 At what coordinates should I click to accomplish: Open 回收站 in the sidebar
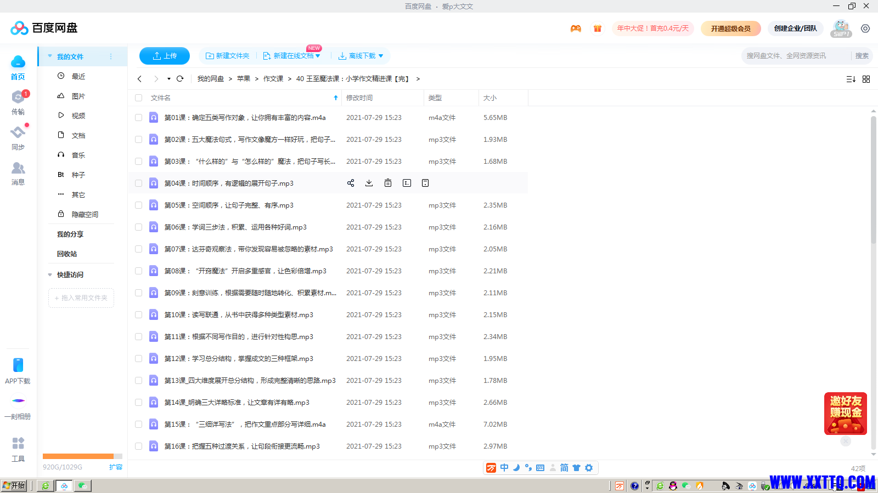(x=67, y=254)
